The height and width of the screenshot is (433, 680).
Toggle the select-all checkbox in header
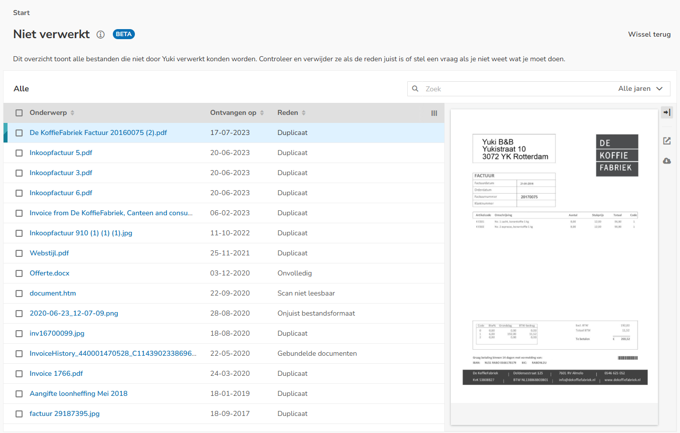coord(19,113)
